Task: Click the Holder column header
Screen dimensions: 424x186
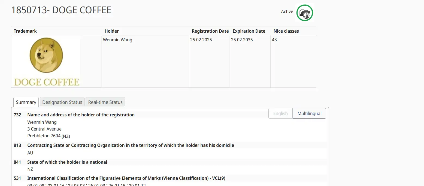Action: (x=112, y=31)
